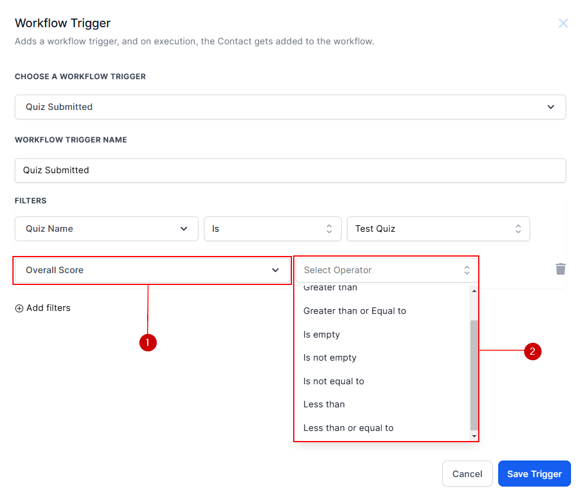Select 'Is empty' from operator list
Viewport: 581px width, 496px height.
322,335
